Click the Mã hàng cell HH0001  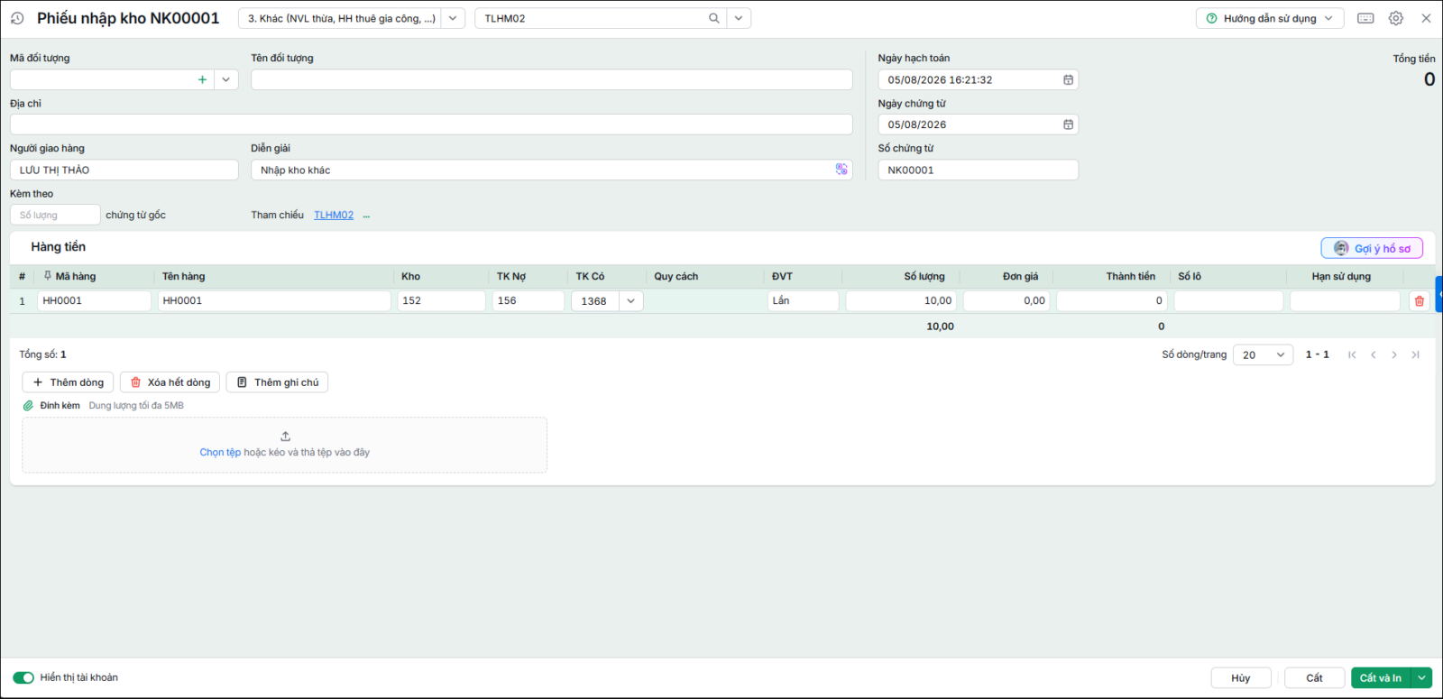(94, 301)
